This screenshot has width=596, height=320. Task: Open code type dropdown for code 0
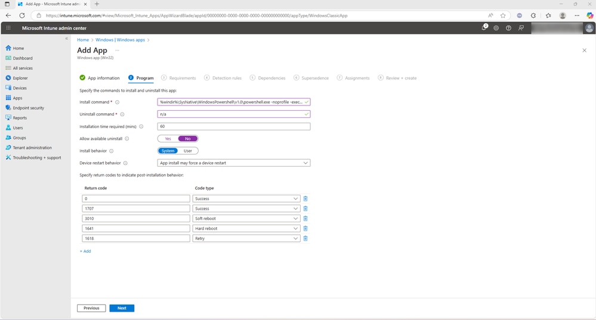[x=246, y=198]
